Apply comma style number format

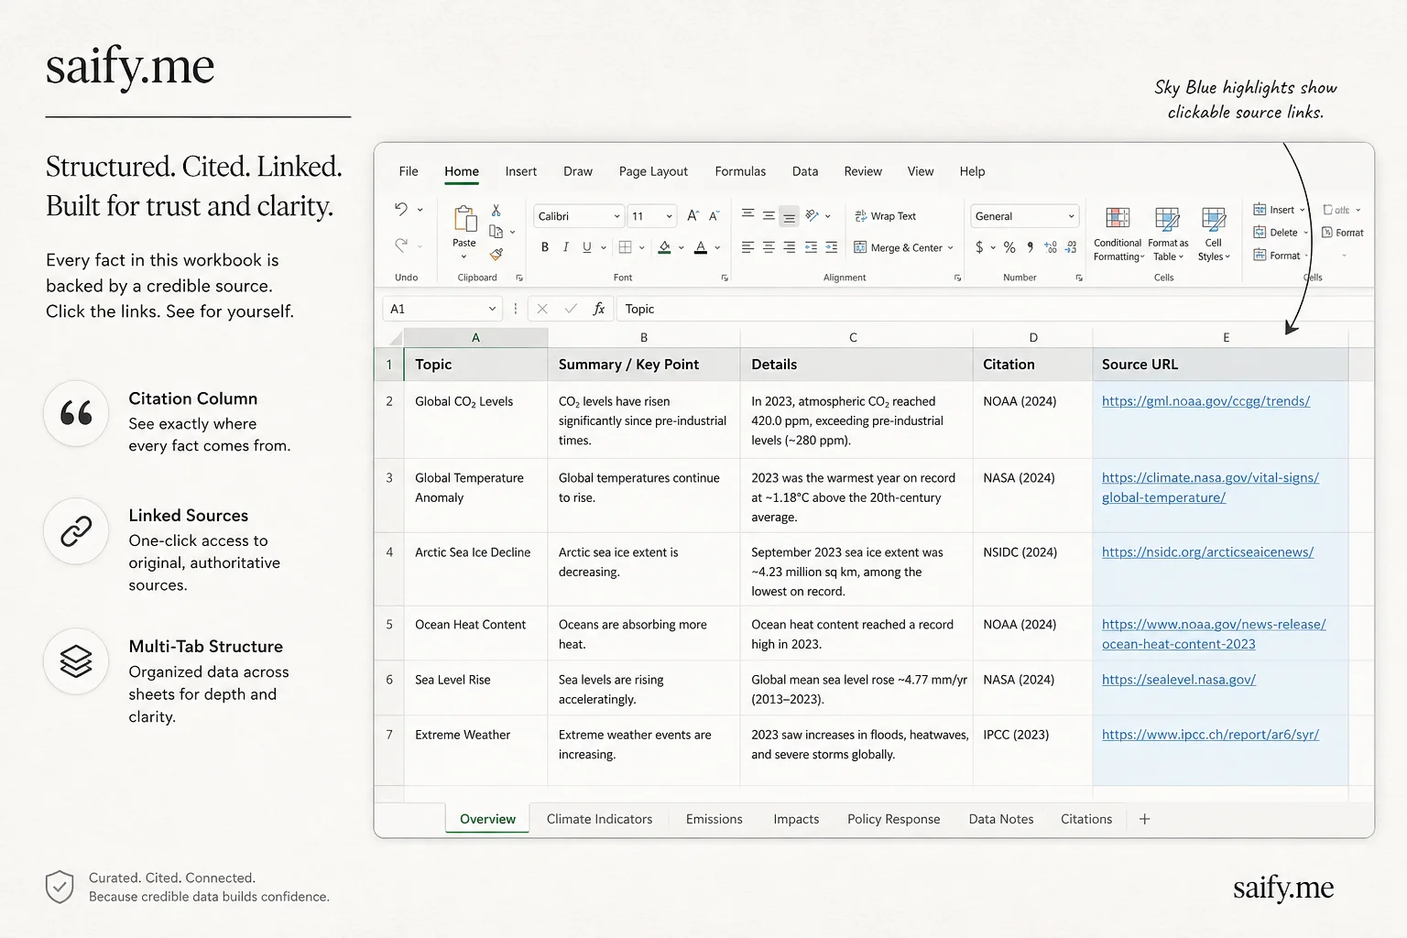pos(1031,247)
